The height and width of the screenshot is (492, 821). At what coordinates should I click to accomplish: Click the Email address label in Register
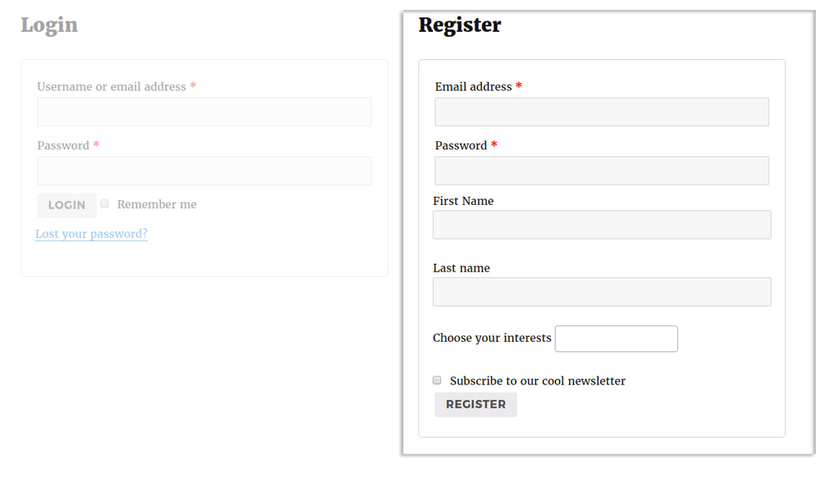pyautogui.click(x=474, y=87)
